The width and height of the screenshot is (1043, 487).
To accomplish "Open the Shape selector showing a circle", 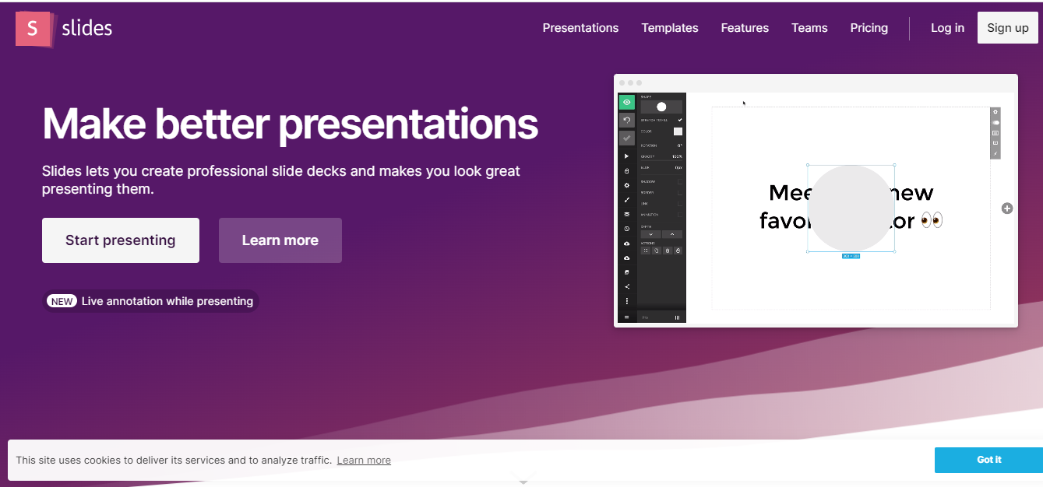I will [x=661, y=107].
